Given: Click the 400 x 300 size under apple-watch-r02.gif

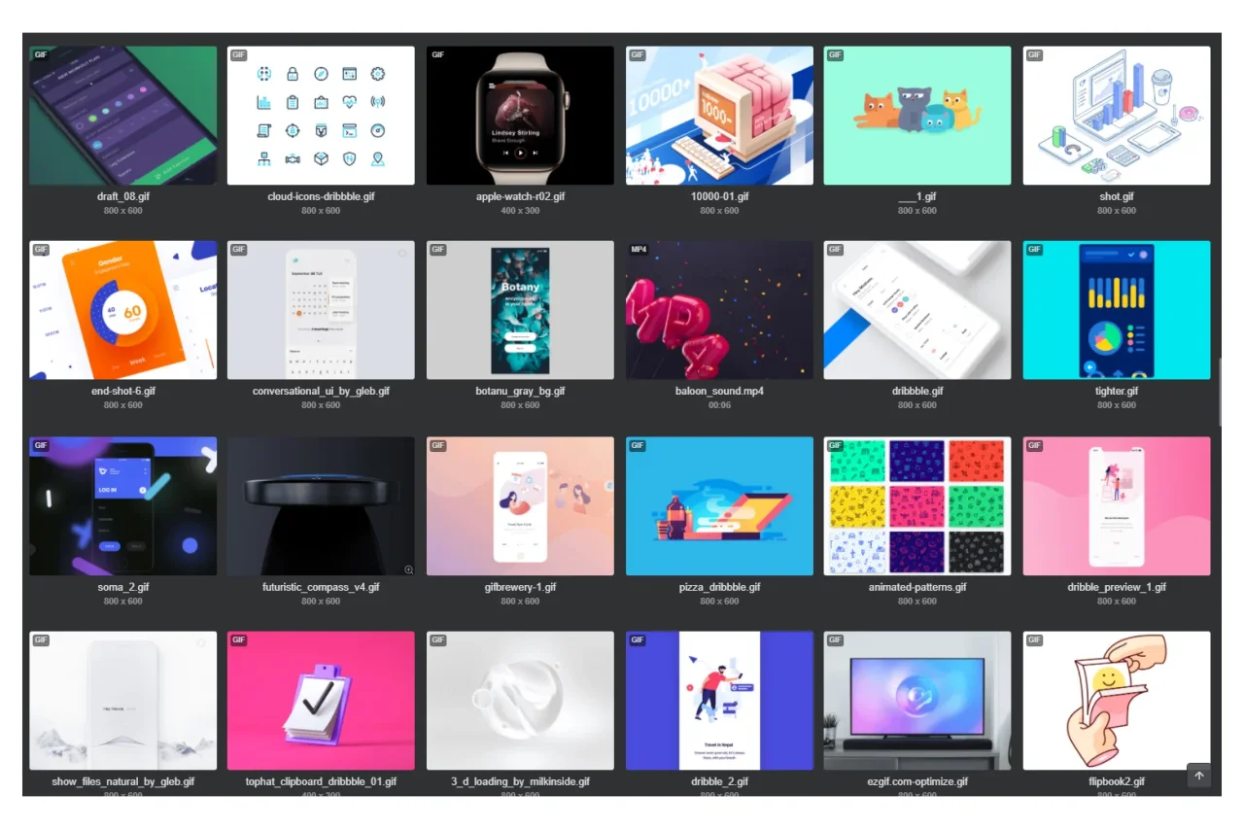Looking at the screenshot, I should pyautogui.click(x=520, y=211).
